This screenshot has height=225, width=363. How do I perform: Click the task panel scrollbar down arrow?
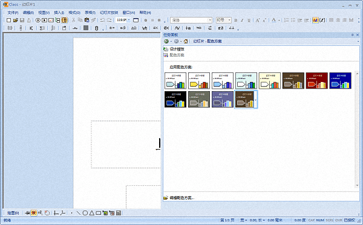click(357, 185)
